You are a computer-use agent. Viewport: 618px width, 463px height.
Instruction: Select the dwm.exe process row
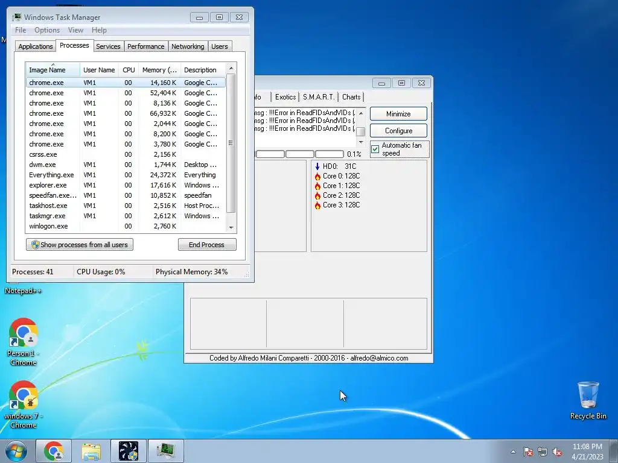(126, 165)
